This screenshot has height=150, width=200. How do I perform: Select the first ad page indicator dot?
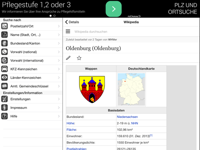click(x=50, y=16)
